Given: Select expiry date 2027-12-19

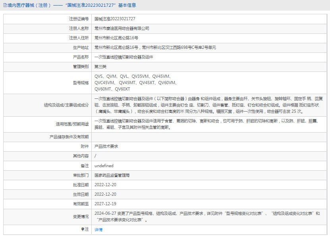Looking at the screenshot, I should 105,204.
